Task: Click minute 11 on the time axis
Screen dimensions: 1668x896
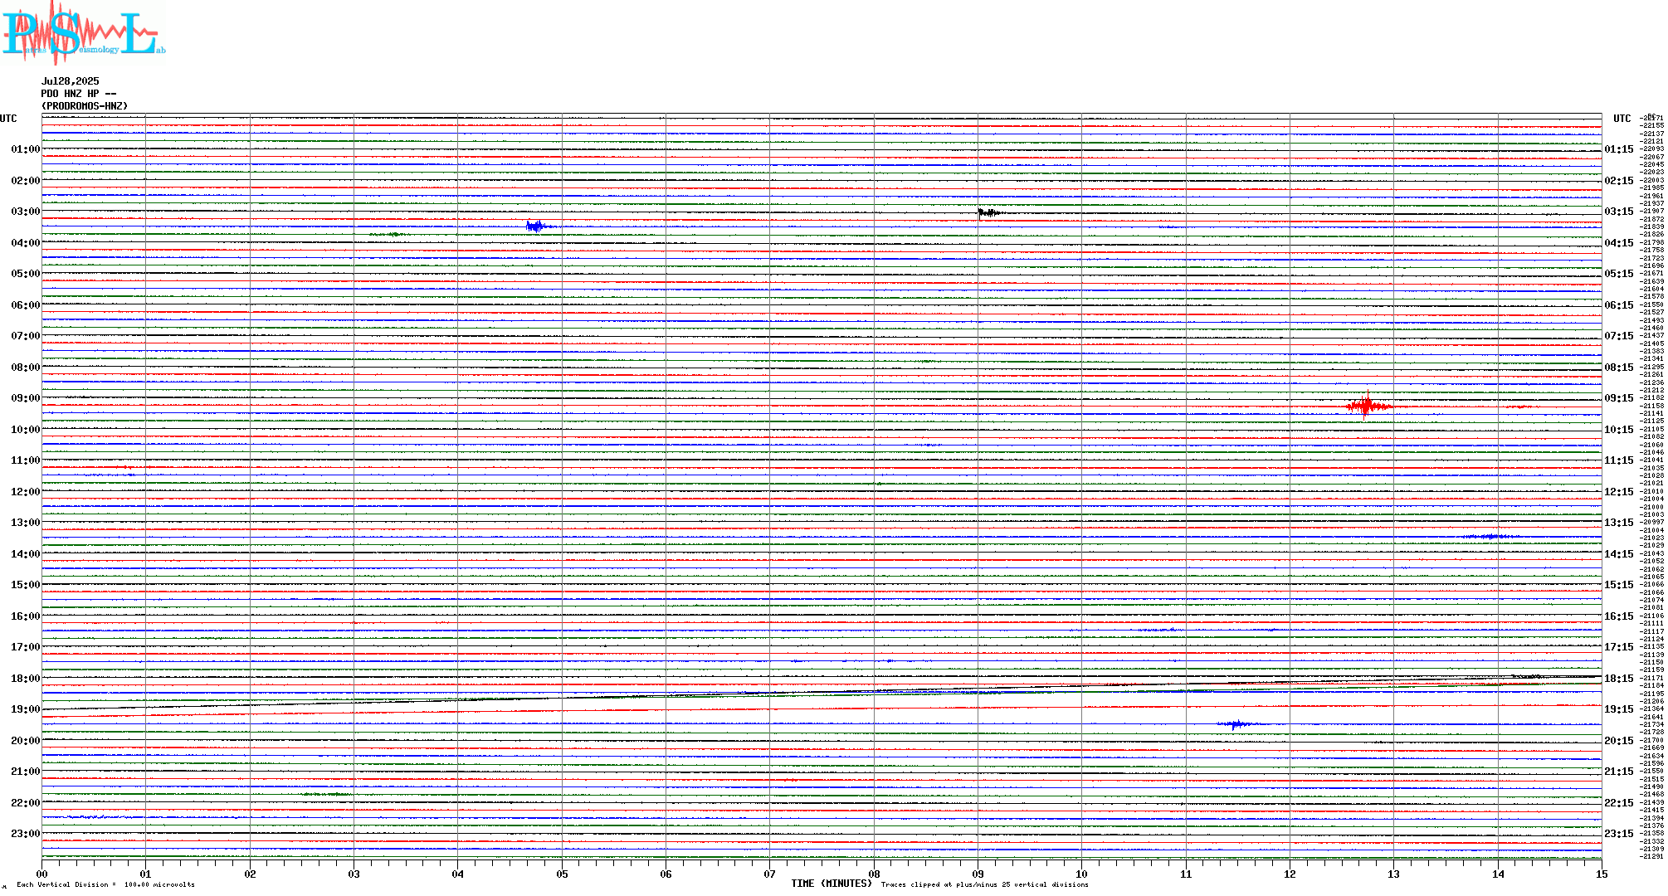Action: pyautogui.click(x=1186, y=874)
